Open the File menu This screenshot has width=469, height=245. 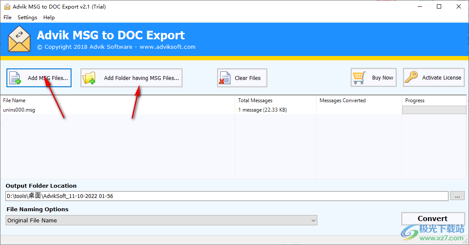click(7, 17)
